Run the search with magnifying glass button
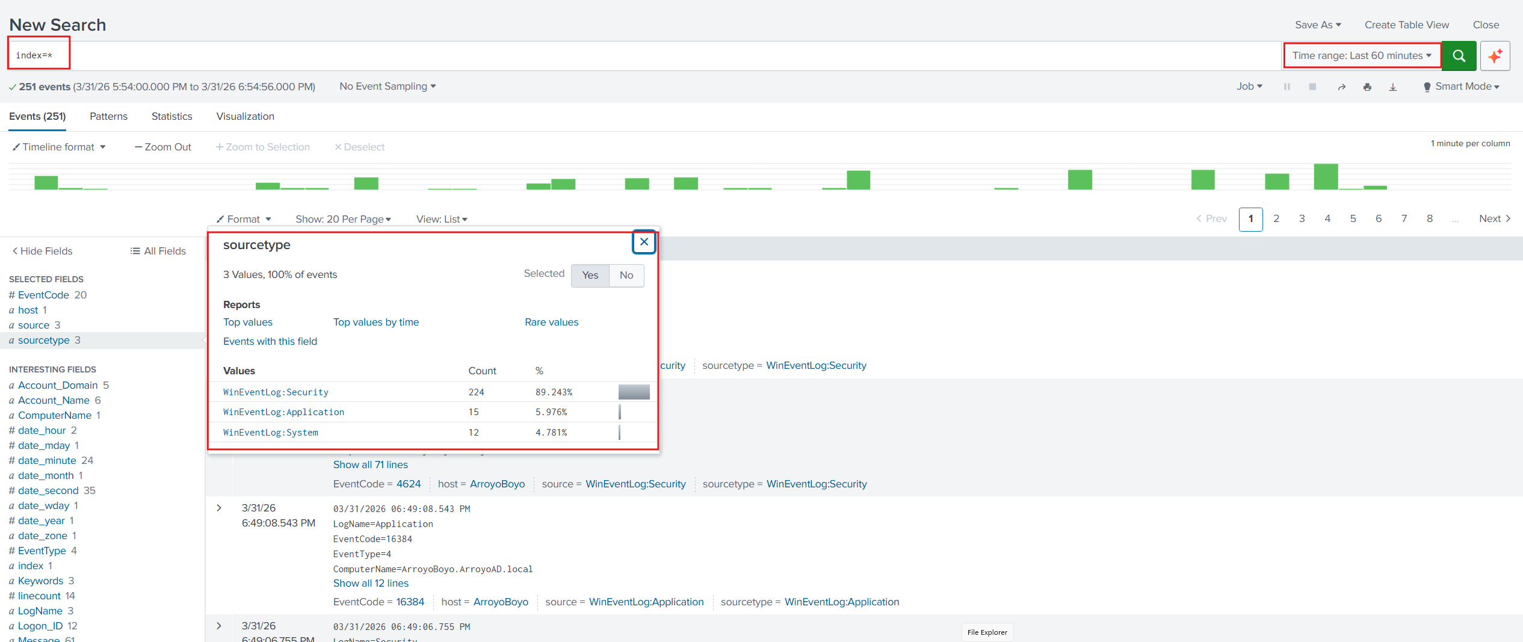1523x642 pixels. [x=1459, y=55]
